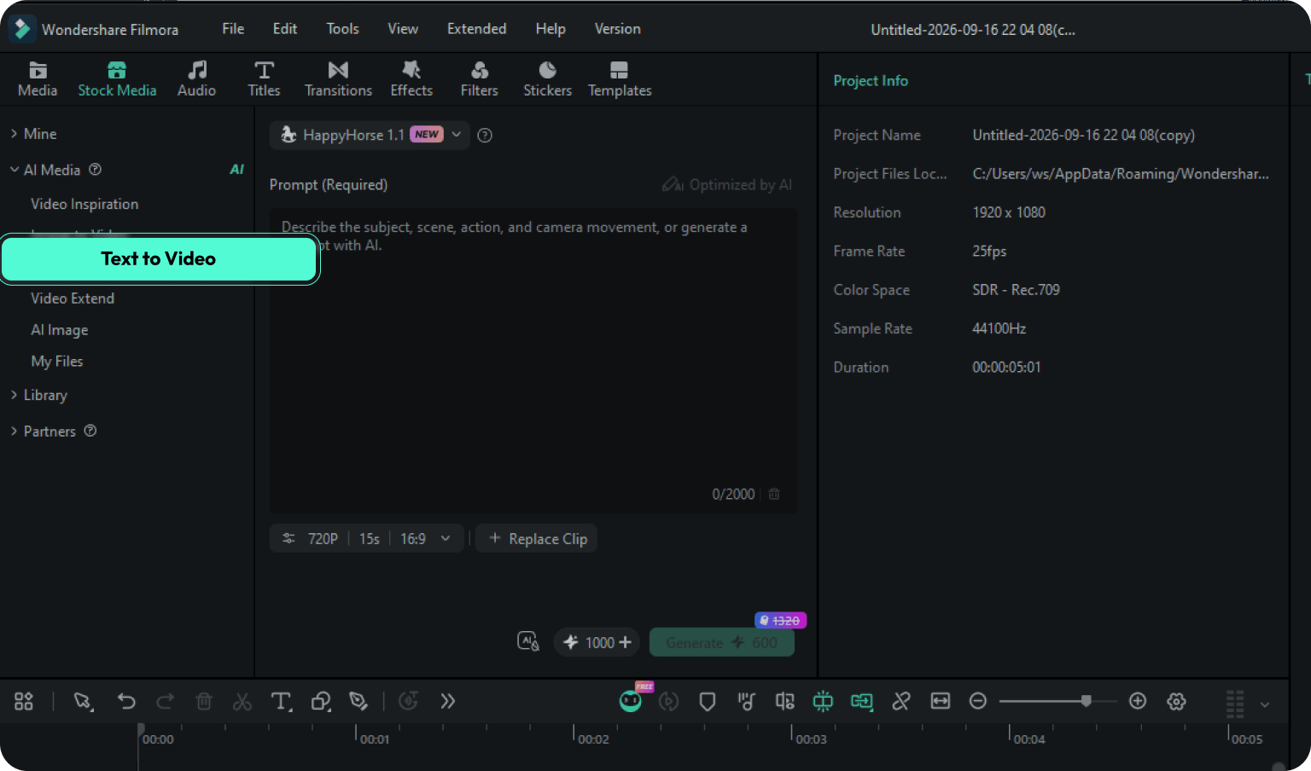The image size is (1311, 771).
Task: Toggle the green auto ripple icon
Action: (x=862, y=701)
